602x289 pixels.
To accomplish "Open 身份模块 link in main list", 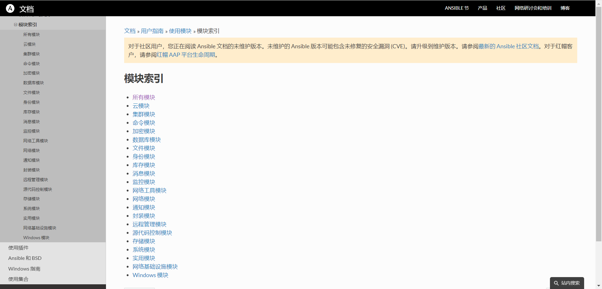I will [144, 157].
